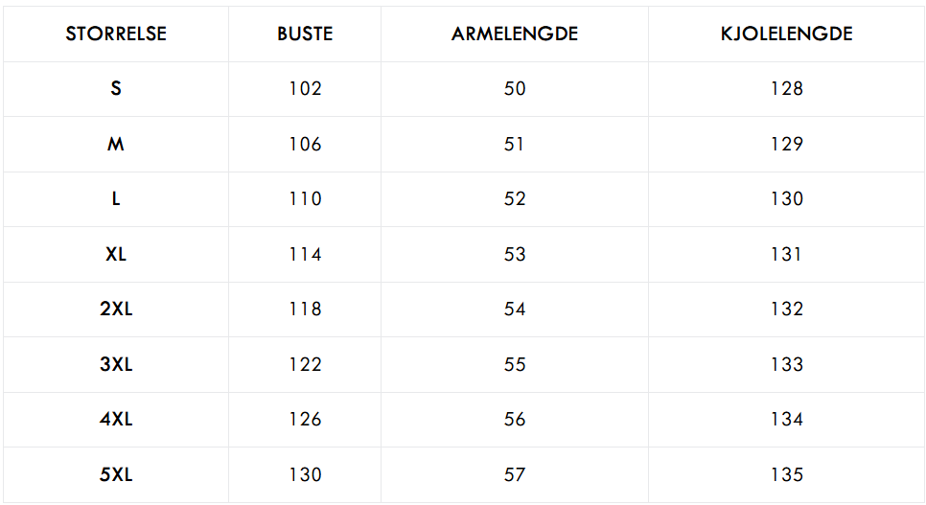This screenshot has width=926, height=505.
Task: Select dress length value 131 for XL
Action: (787, 254)
